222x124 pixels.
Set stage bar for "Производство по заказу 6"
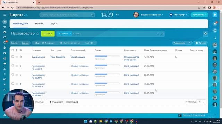(x=107, y=65)
